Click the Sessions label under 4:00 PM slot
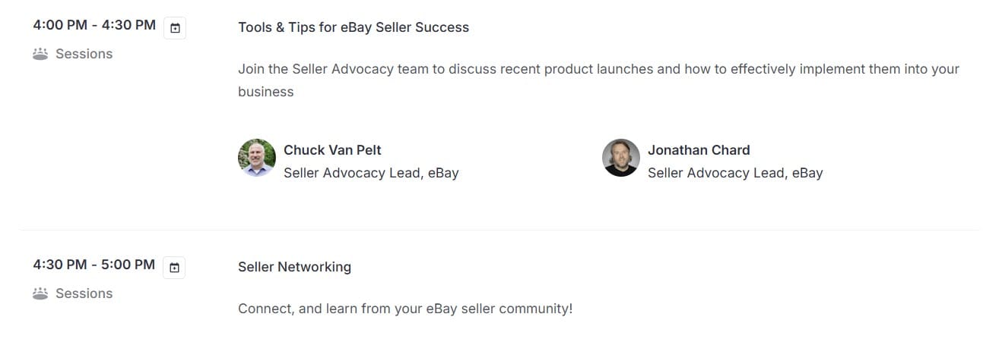Viewport: 983px width, 342px height. (x=84, y=54)
